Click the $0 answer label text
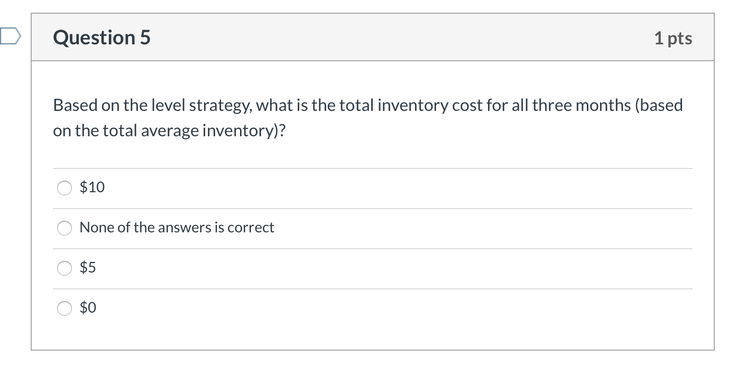The image size is (755, 376). 88,308
